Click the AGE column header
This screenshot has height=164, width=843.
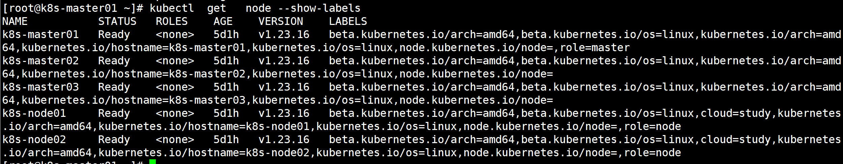[223, 22]
